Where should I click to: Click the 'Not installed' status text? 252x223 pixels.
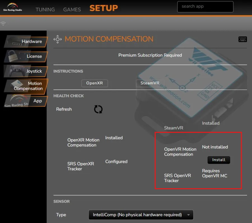point(215,147)
